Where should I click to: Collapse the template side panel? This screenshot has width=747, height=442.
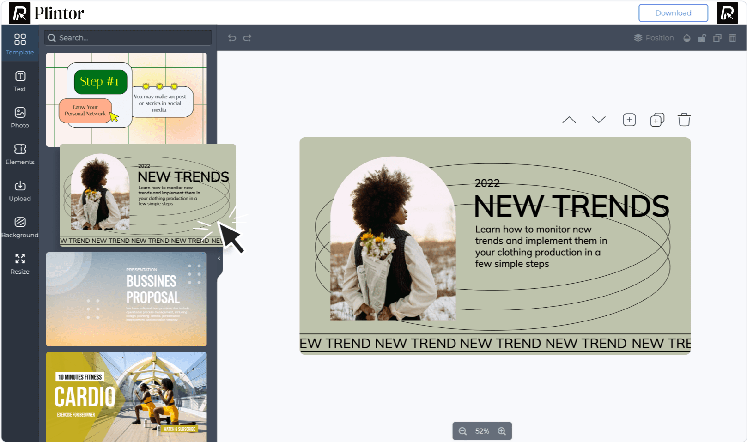click(219, 259)
